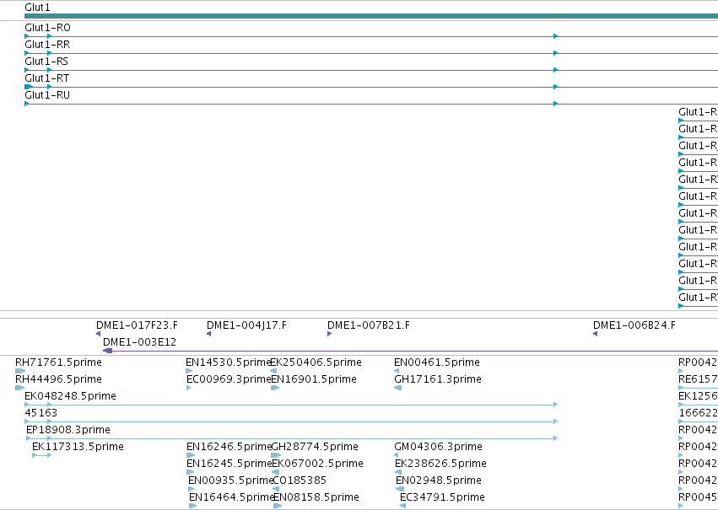Open the EK048248.5prime EST label
Viewport: 718px width, 510px height.
click(71, 396)
